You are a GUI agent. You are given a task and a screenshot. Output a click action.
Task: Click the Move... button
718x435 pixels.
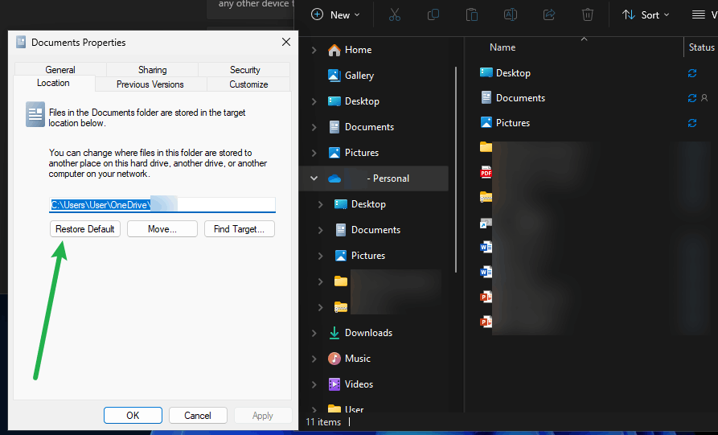(x=162, y=229)
